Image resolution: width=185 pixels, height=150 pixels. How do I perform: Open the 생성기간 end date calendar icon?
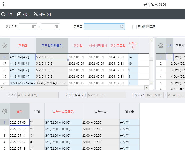57,27
